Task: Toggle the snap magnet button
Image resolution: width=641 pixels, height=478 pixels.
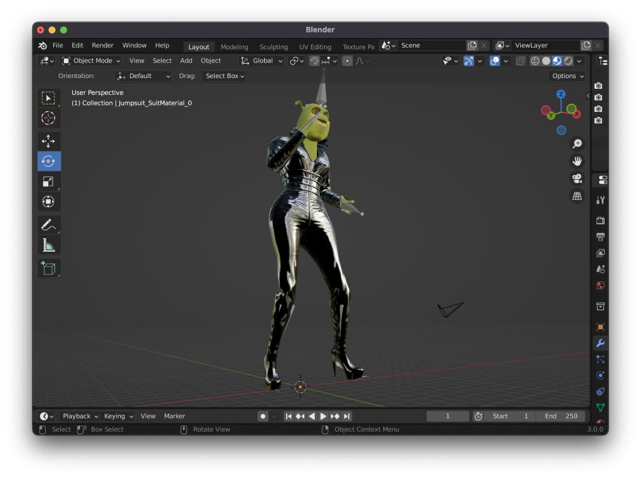Action: pyautogui.click(x=314, y=61)
